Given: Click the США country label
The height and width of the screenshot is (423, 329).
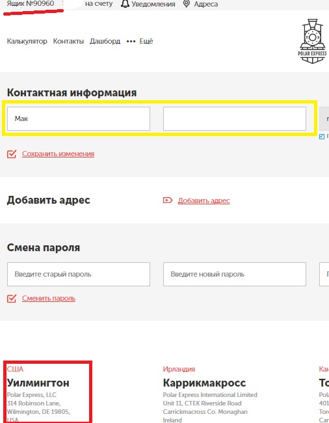Looking at the screenshot, I should click(x=15, y=369).
